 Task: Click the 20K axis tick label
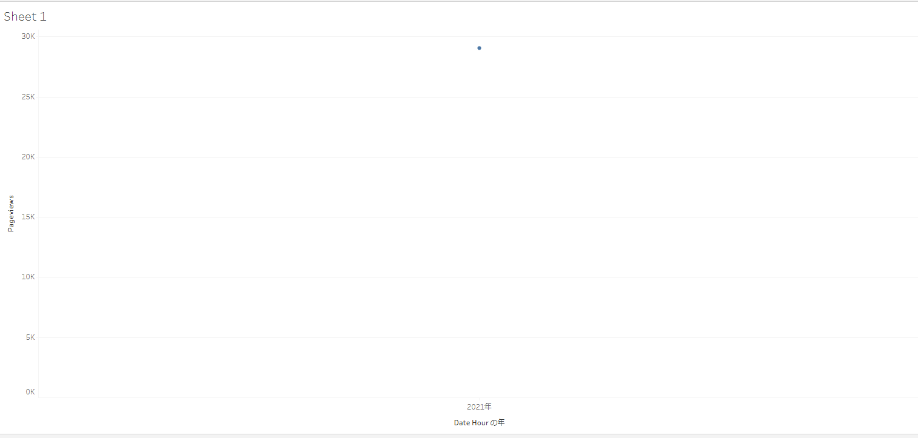(x=28, y=157)
